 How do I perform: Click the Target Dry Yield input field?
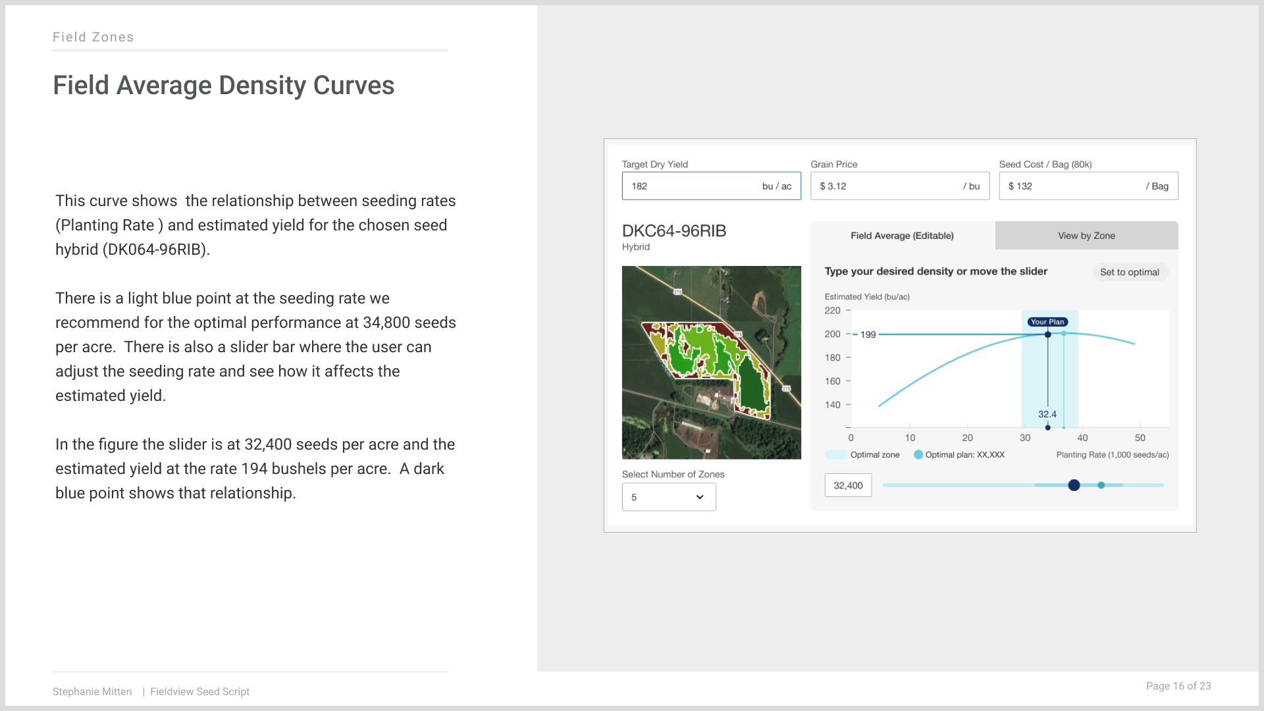[711, 186]
